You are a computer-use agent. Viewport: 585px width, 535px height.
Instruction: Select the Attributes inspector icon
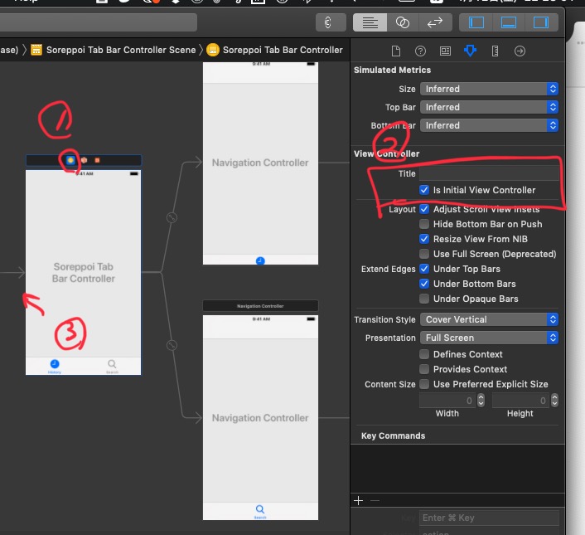(x=470, y=51)
